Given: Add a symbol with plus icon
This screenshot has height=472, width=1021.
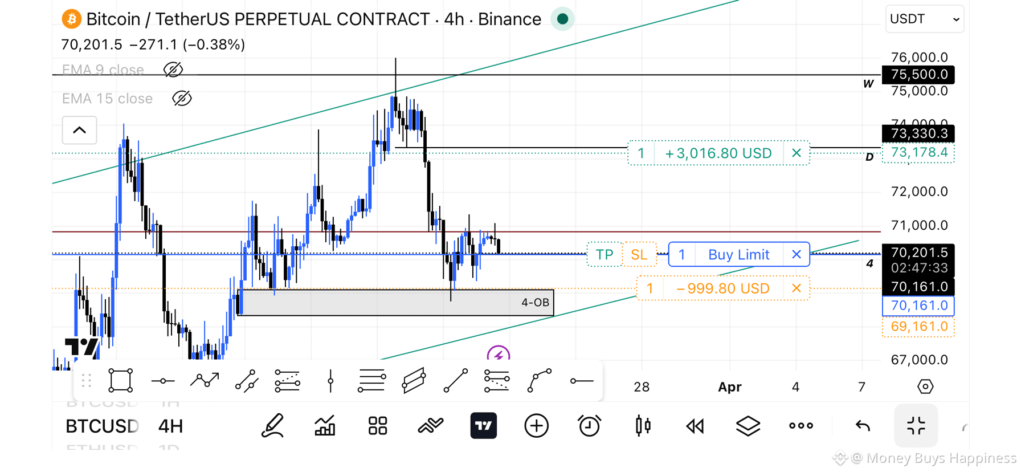Looking at the screenshot, I should point(536,426).
